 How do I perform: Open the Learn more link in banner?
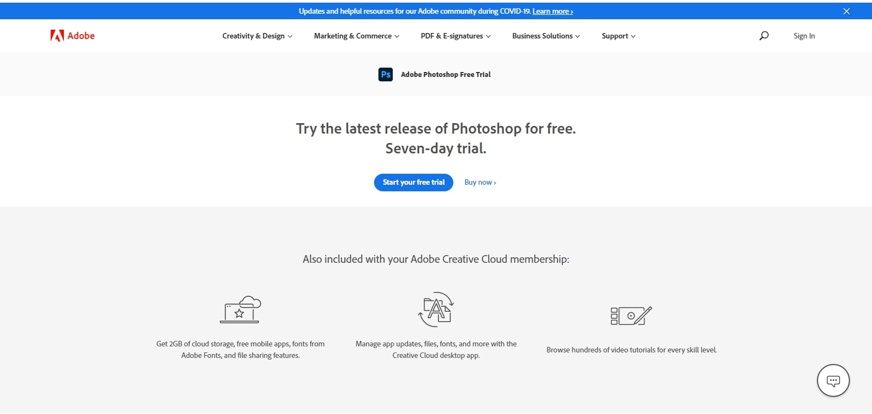[553, 11]
